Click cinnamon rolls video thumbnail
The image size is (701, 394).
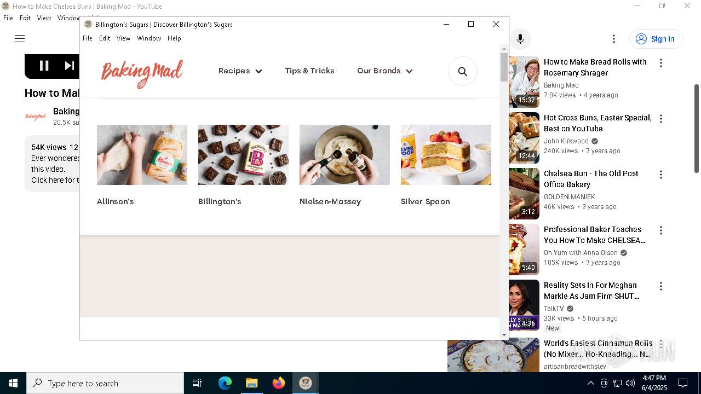[x=493, y=355]
